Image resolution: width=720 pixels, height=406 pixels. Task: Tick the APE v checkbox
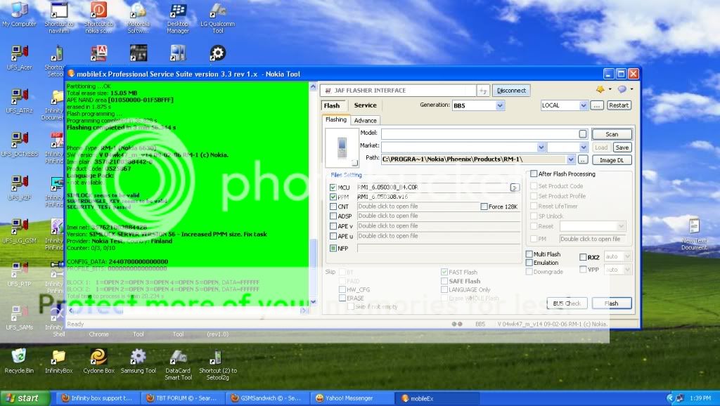coord(333,226)
